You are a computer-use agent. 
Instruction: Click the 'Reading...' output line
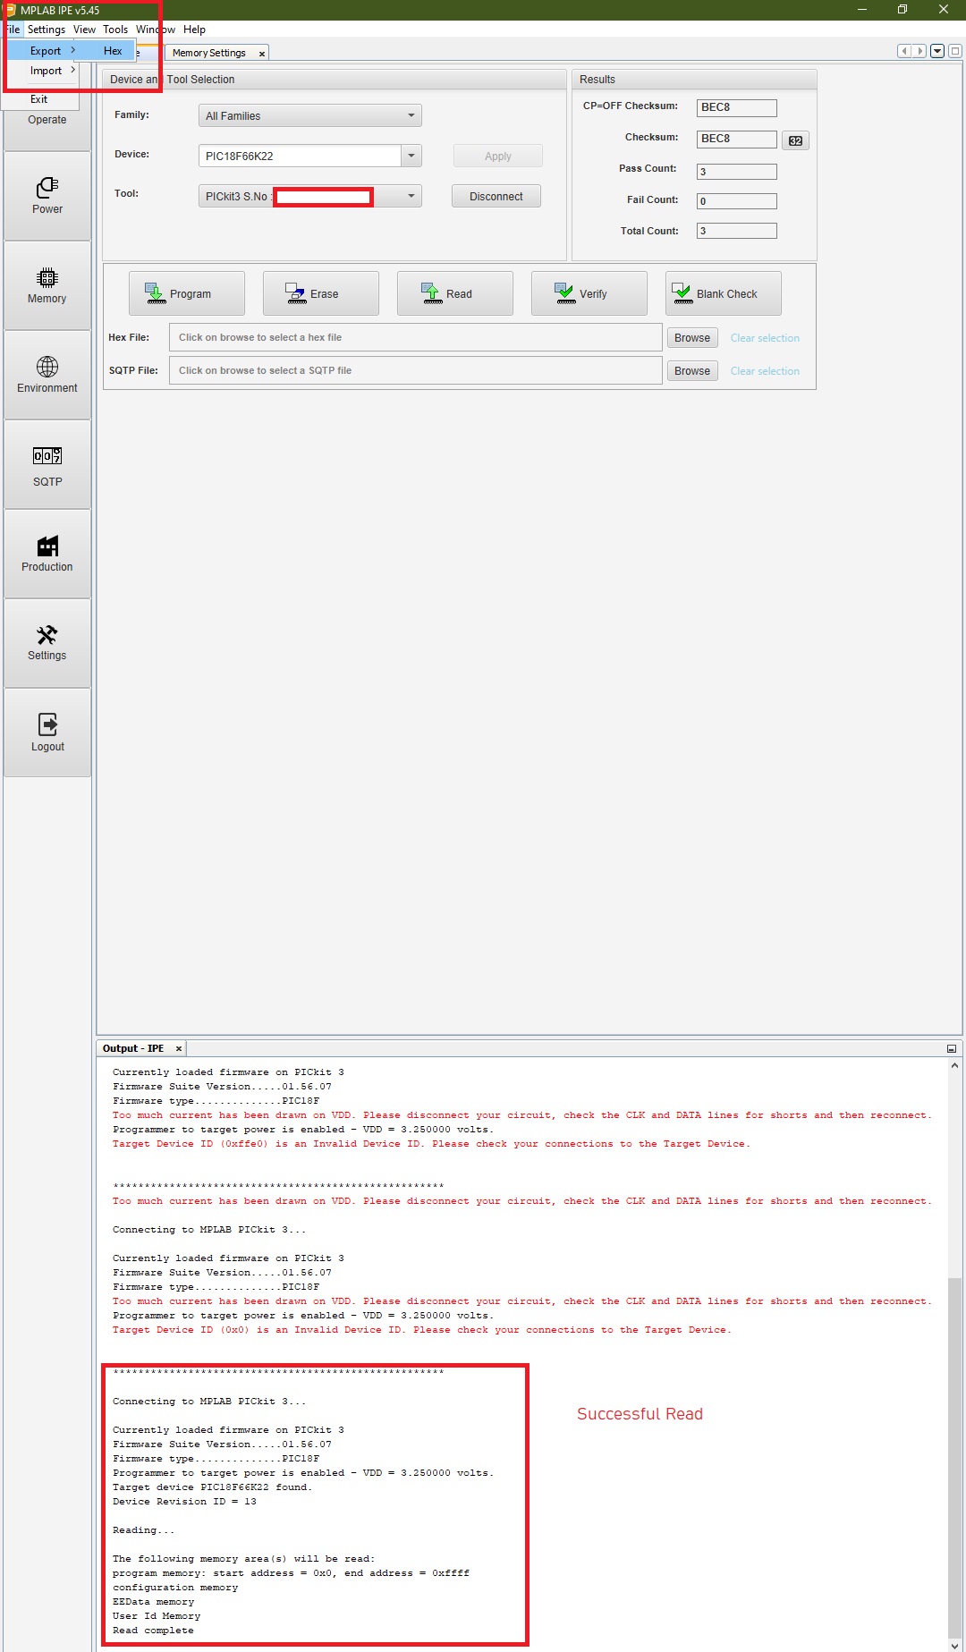[143, 1530]
